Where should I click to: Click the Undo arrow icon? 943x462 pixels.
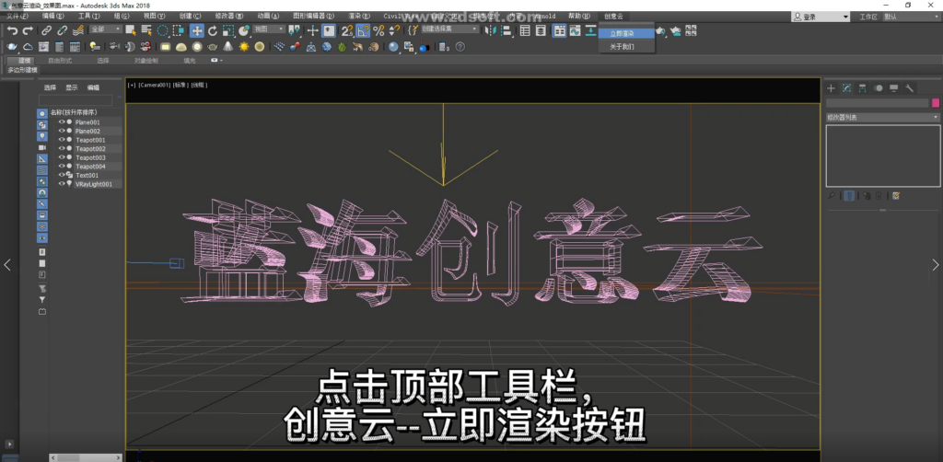pos(12,30)
